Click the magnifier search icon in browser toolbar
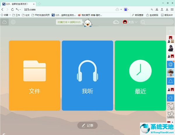This screenshot has width=175, height=135. [152, 10]
